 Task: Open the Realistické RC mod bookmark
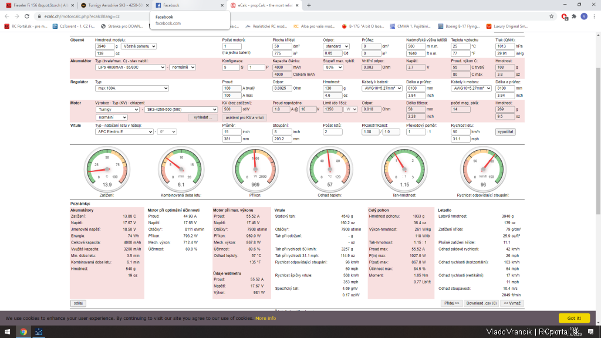pos(266,26)
